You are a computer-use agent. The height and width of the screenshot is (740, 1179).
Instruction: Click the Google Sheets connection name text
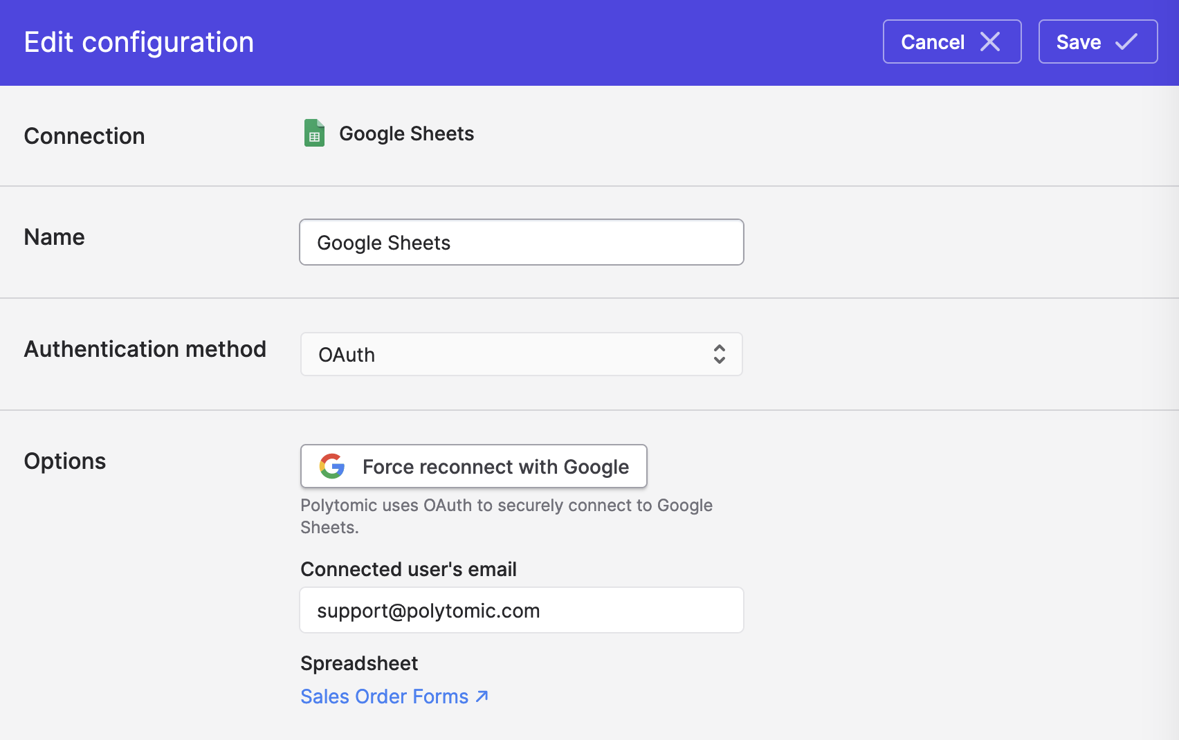407,133
